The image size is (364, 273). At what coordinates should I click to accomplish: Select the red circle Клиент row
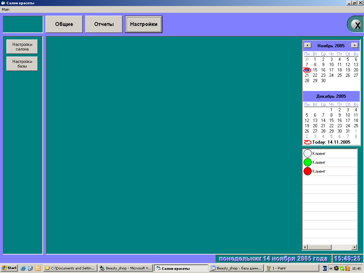(x=330, y=171)
